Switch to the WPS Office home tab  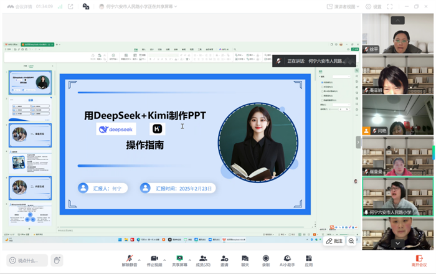click(11, 44)
